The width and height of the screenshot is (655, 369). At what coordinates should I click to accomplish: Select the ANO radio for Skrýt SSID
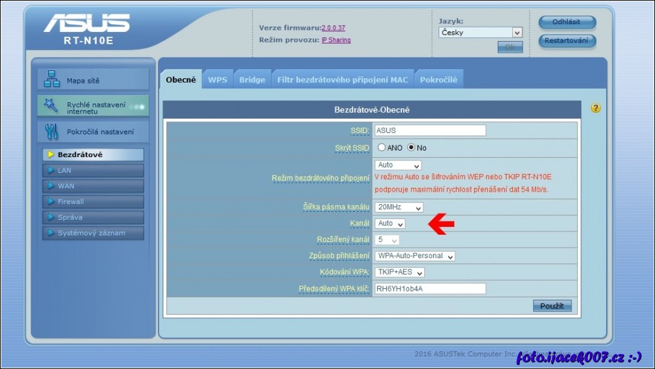(x=382, y=148)
